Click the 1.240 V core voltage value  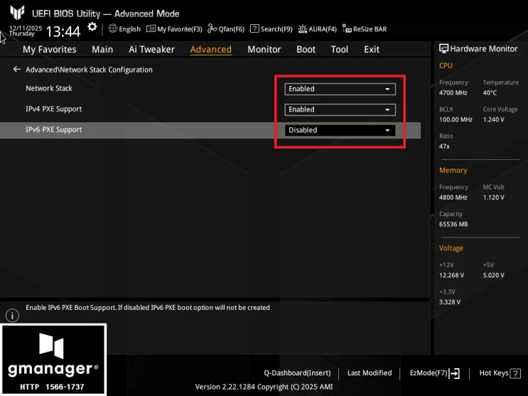tap(493, 119)
